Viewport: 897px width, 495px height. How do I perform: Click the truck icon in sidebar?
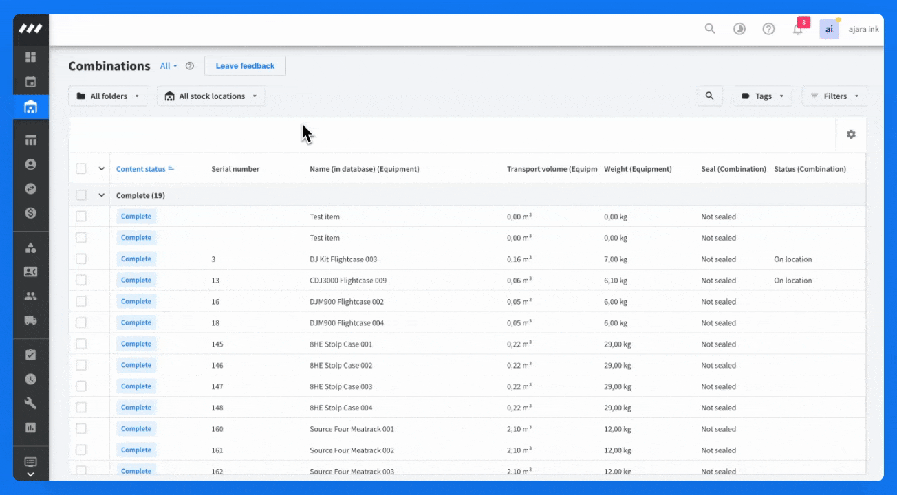tap(30, 320)
